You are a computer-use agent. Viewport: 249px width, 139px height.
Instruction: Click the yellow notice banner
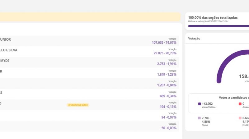tap(90, 17)
